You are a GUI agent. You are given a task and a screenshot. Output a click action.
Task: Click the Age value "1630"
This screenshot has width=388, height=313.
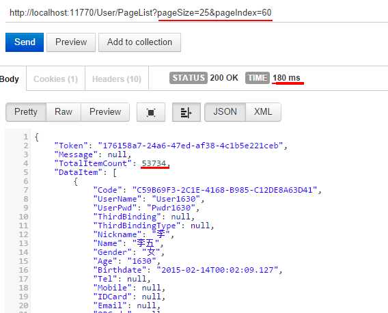142,261
